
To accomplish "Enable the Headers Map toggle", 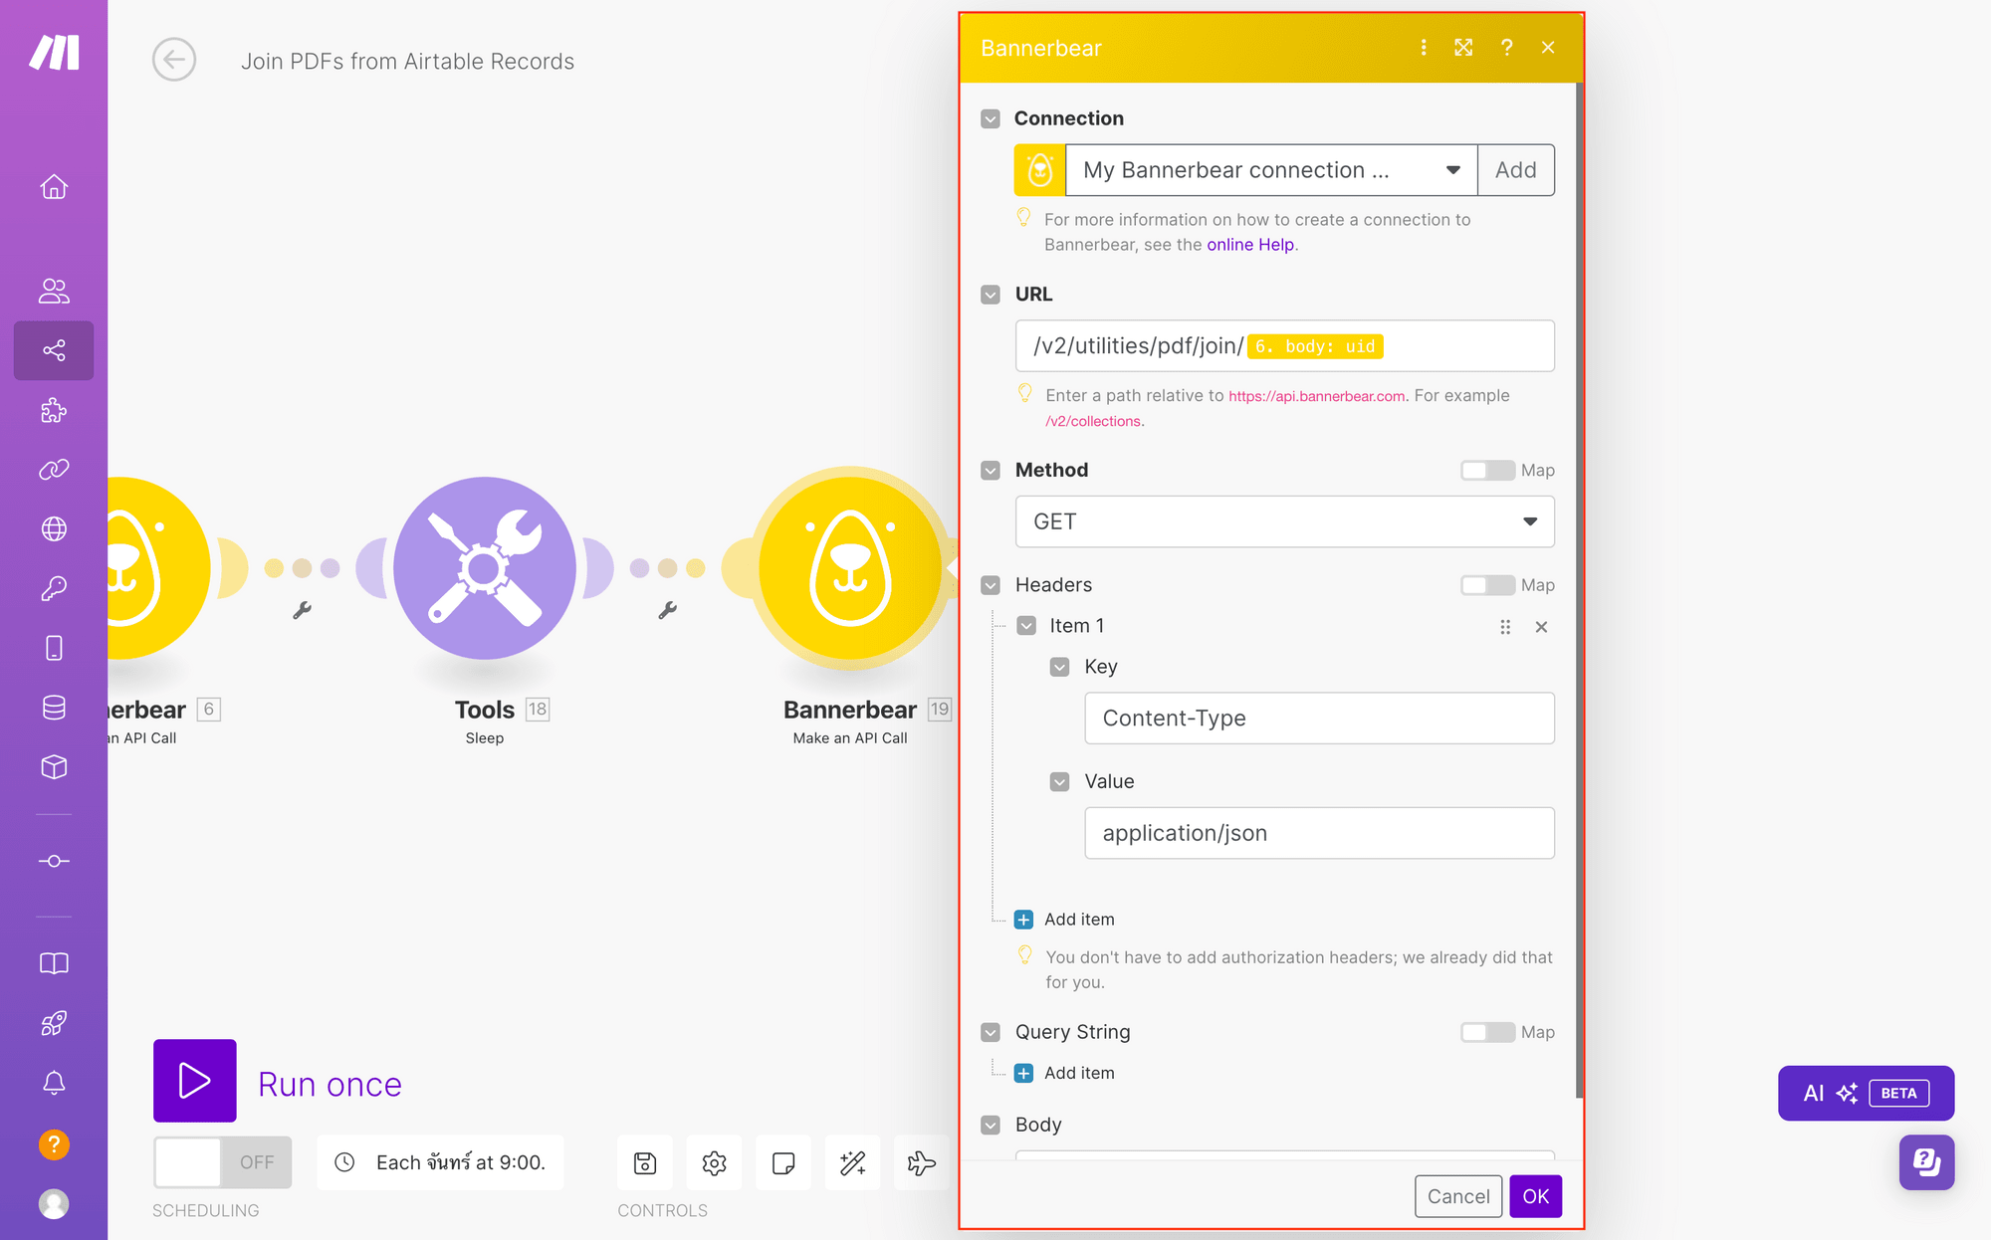I will [x=1486, y=585].
